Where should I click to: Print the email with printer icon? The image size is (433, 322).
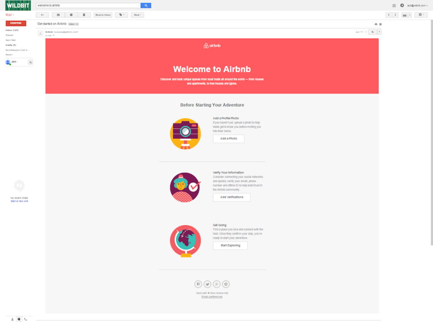click(376, 24)
